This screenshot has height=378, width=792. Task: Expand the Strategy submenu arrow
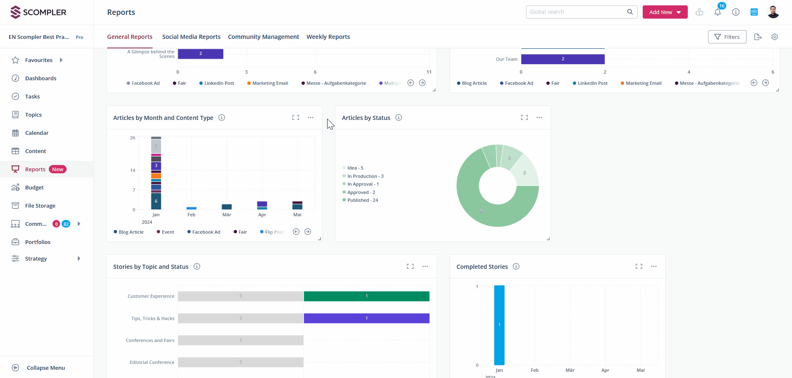click(79, 258)
